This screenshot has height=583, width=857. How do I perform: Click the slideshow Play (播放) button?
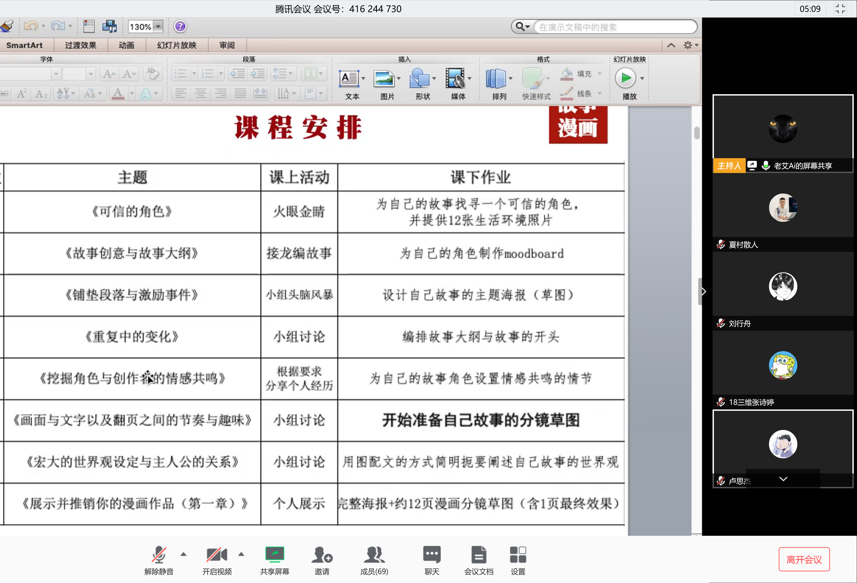tap(625, 79)
